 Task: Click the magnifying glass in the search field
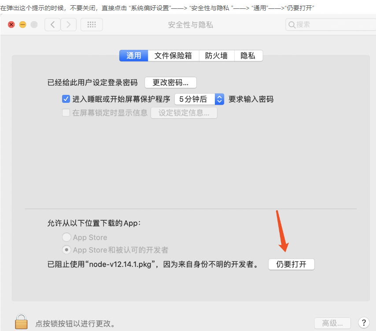(x=291, y=24)
